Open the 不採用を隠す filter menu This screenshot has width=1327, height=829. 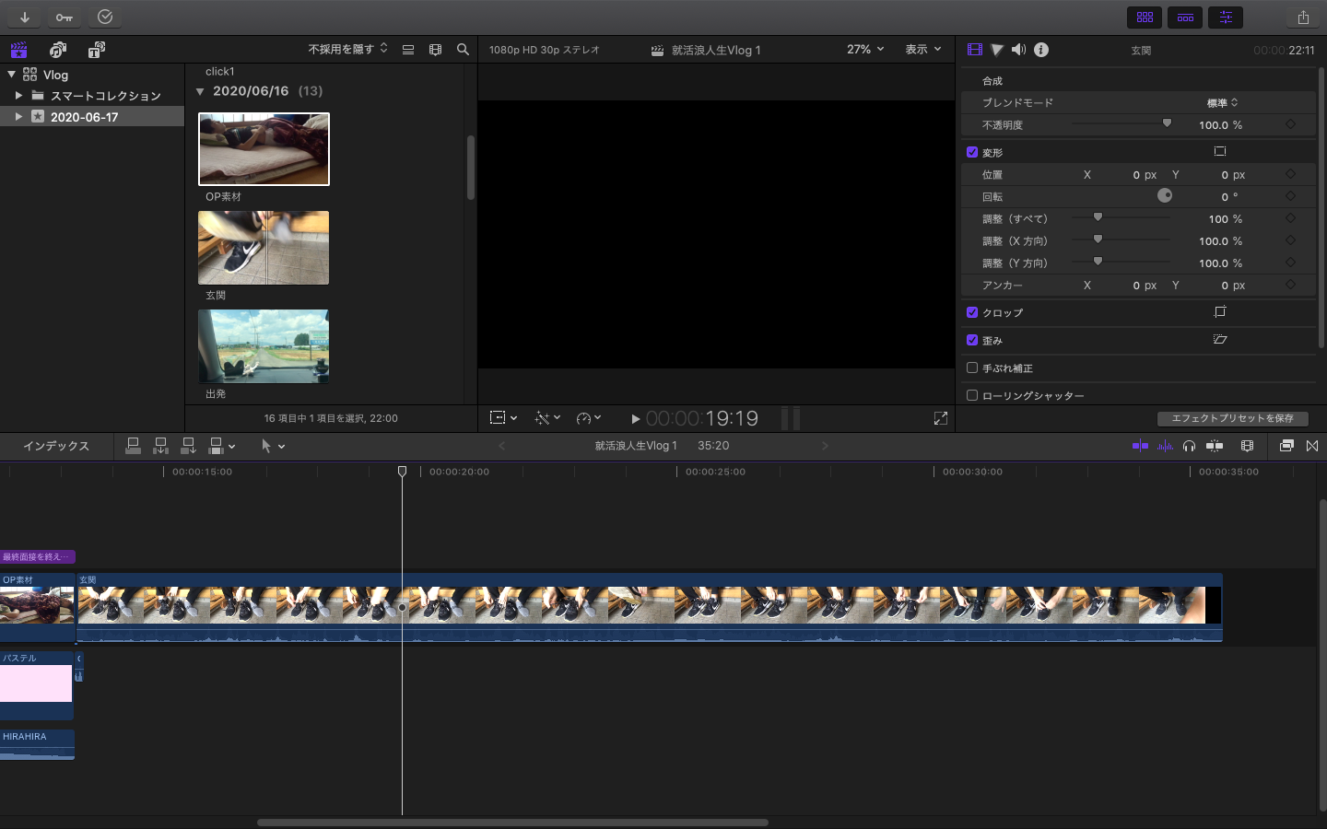[x=347, y=50]
